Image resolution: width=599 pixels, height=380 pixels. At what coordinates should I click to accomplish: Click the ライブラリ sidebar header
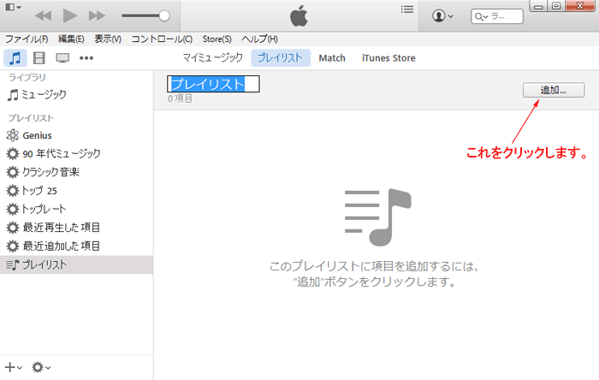pyautogui.click(x=27, y=78)
